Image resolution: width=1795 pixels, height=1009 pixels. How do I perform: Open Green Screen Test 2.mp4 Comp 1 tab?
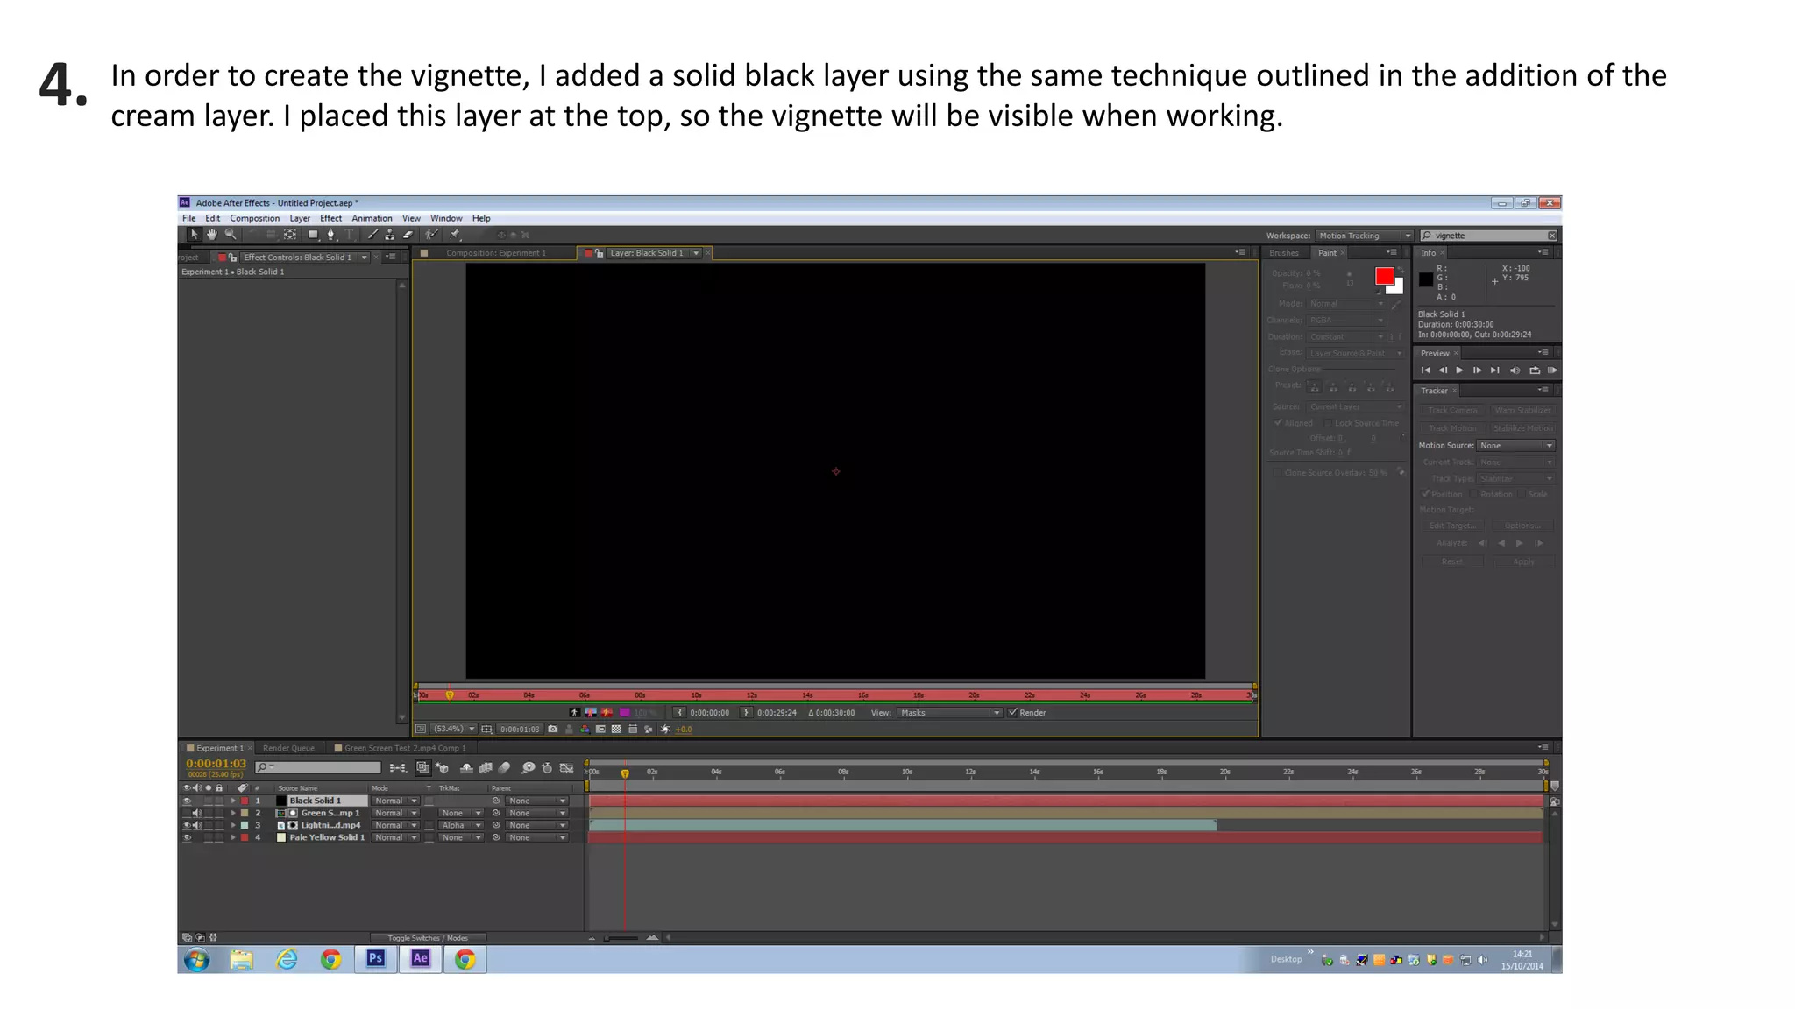pyautogui.click(x=405, y=748)
